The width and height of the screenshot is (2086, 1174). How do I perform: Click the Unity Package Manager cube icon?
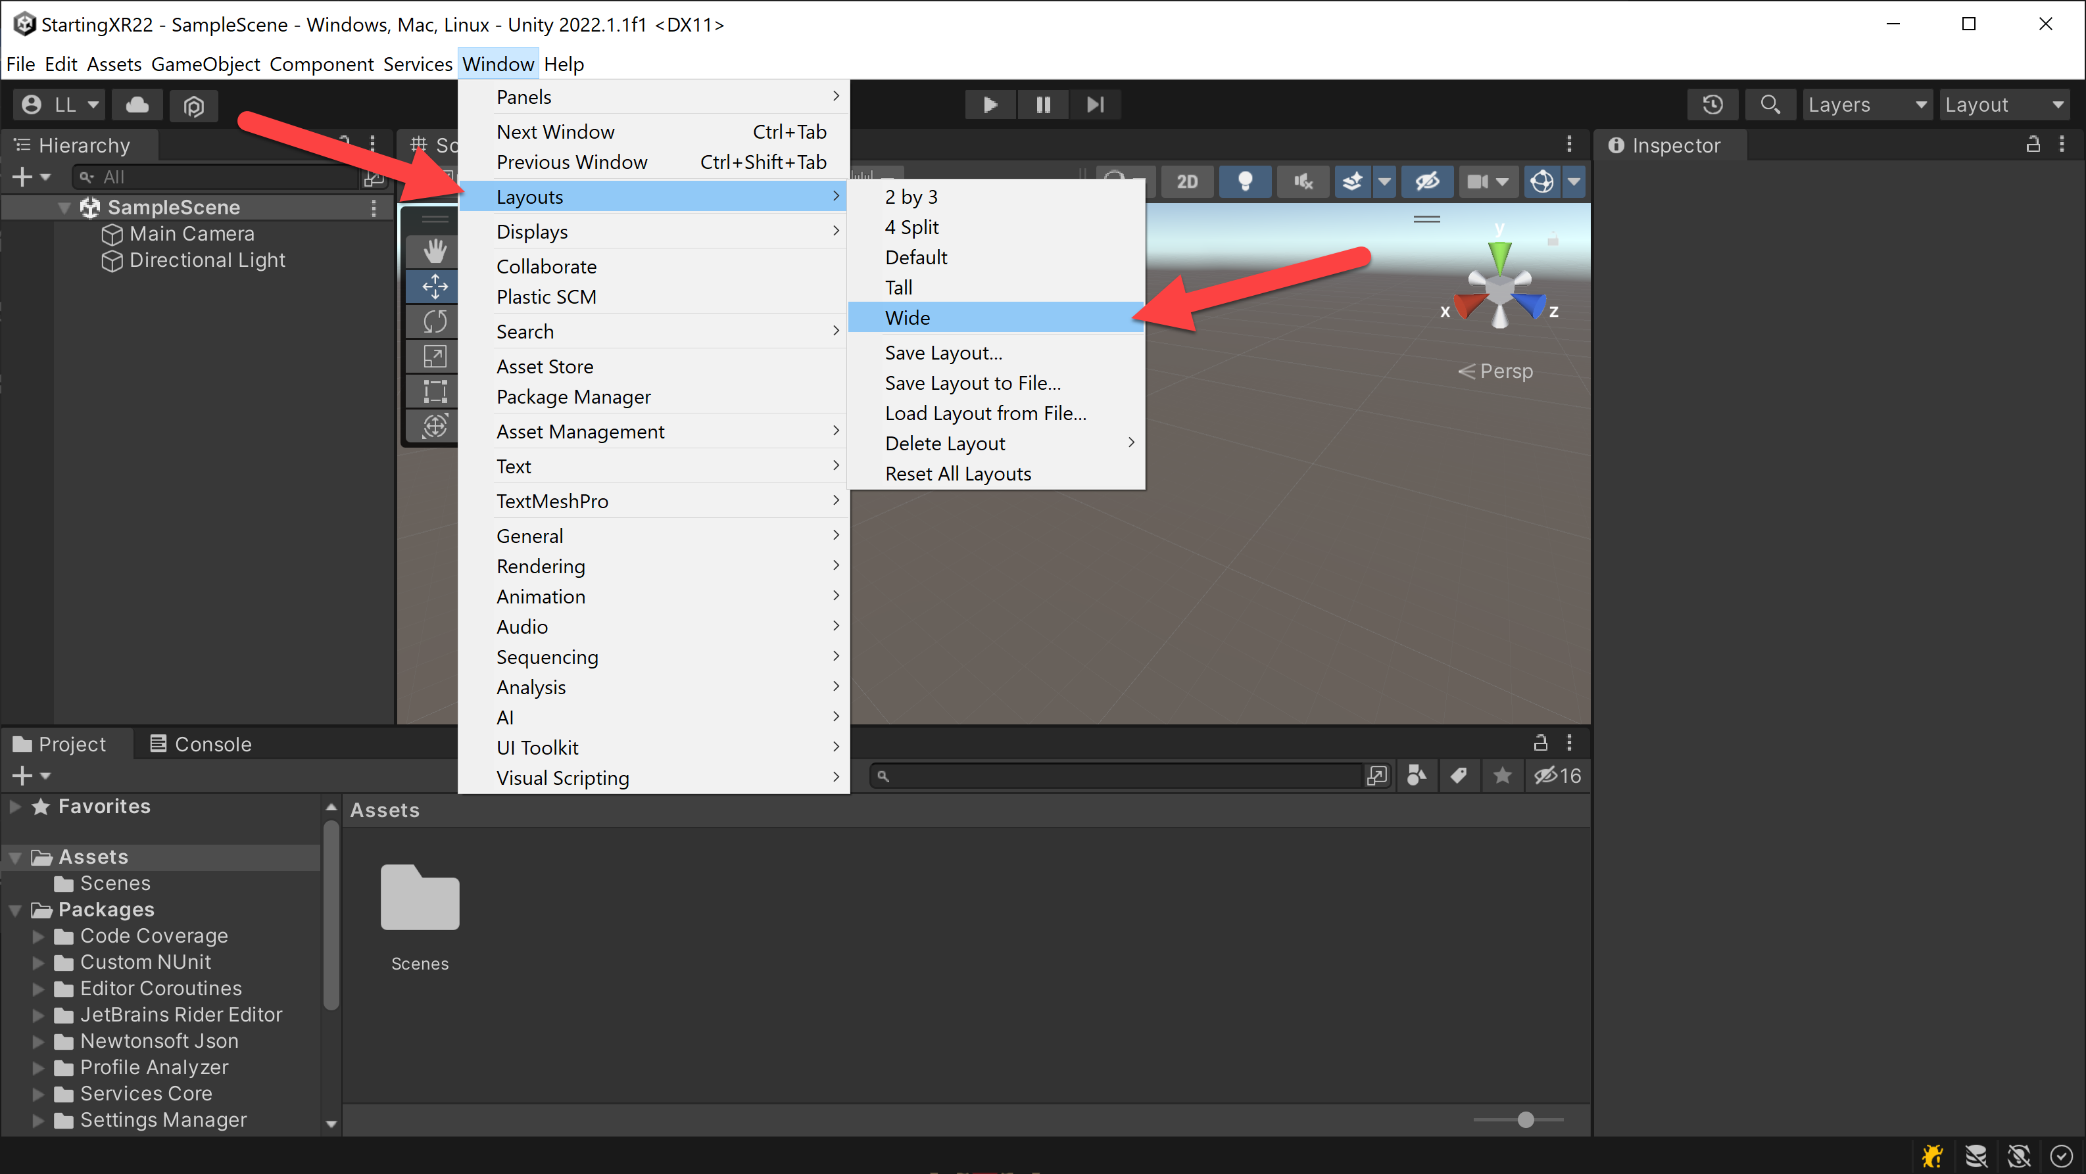pos(193,105)
